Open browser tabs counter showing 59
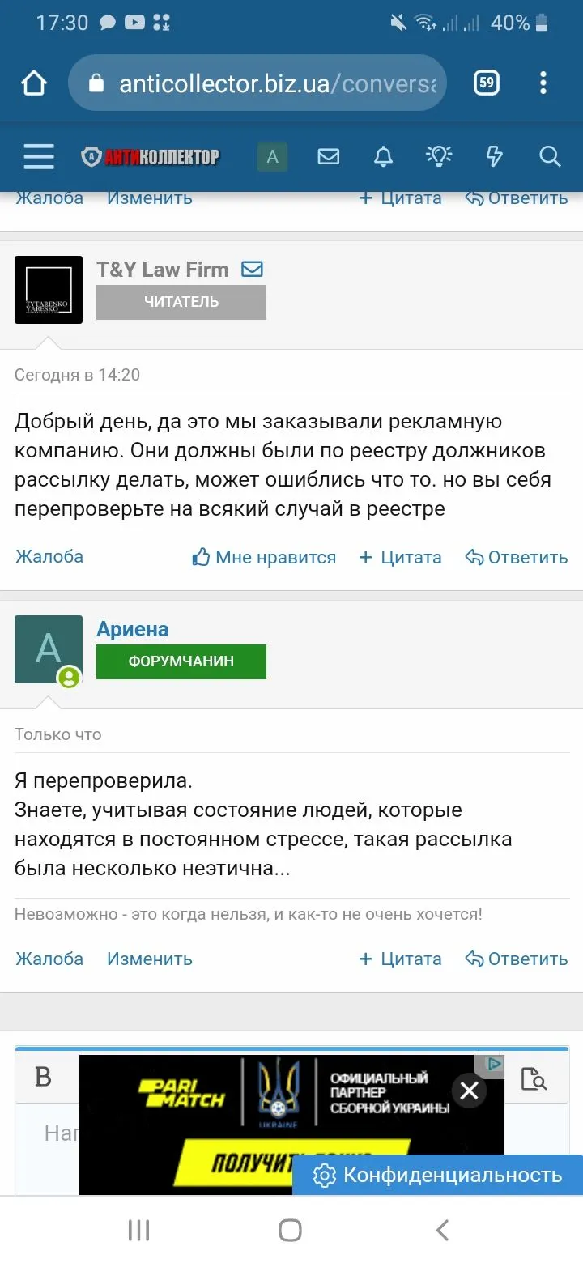The width and height of the screenshot is (583, 1263). [486, 83]
